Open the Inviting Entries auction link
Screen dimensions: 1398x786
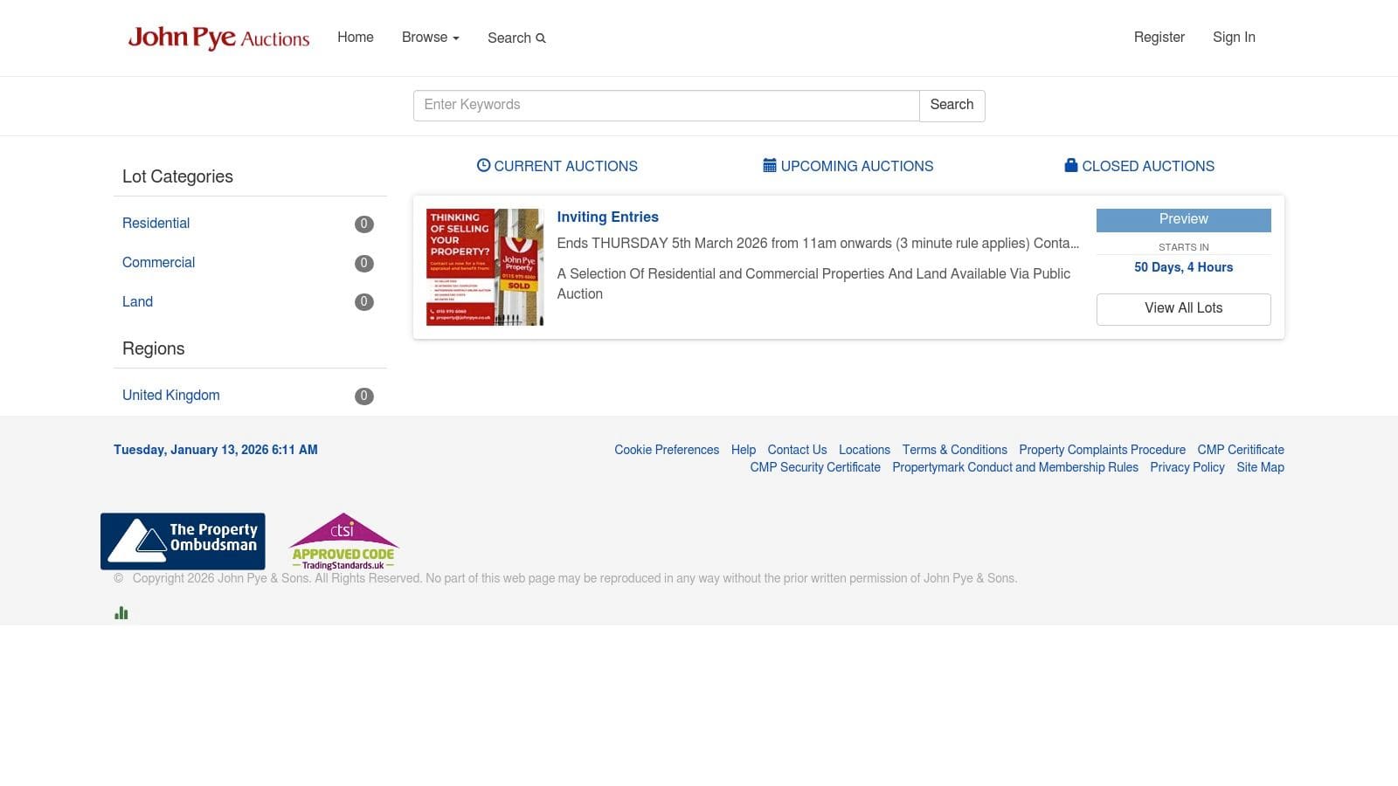point(607,217)
